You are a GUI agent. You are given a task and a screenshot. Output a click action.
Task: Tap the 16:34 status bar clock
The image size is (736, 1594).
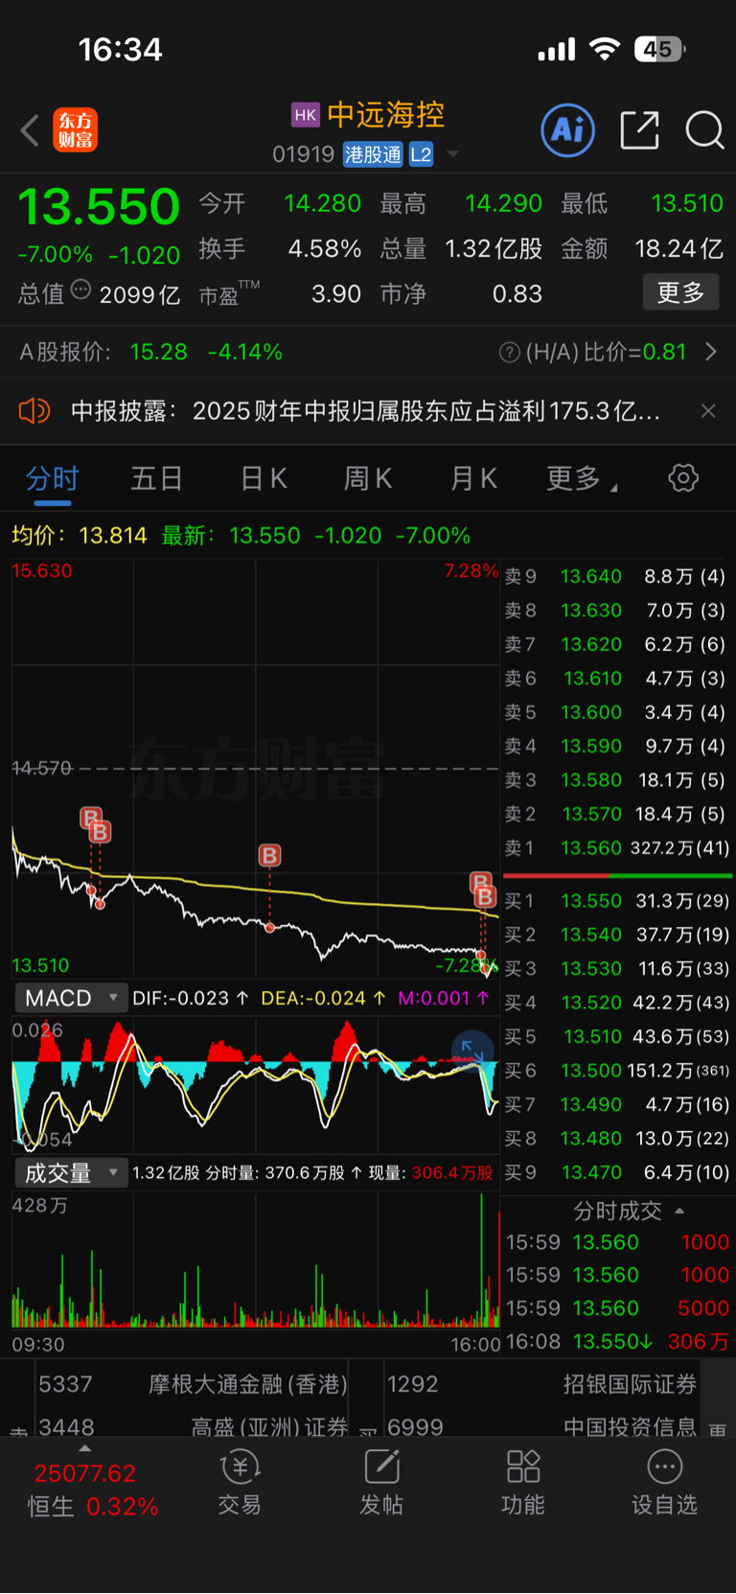[120, 50]
